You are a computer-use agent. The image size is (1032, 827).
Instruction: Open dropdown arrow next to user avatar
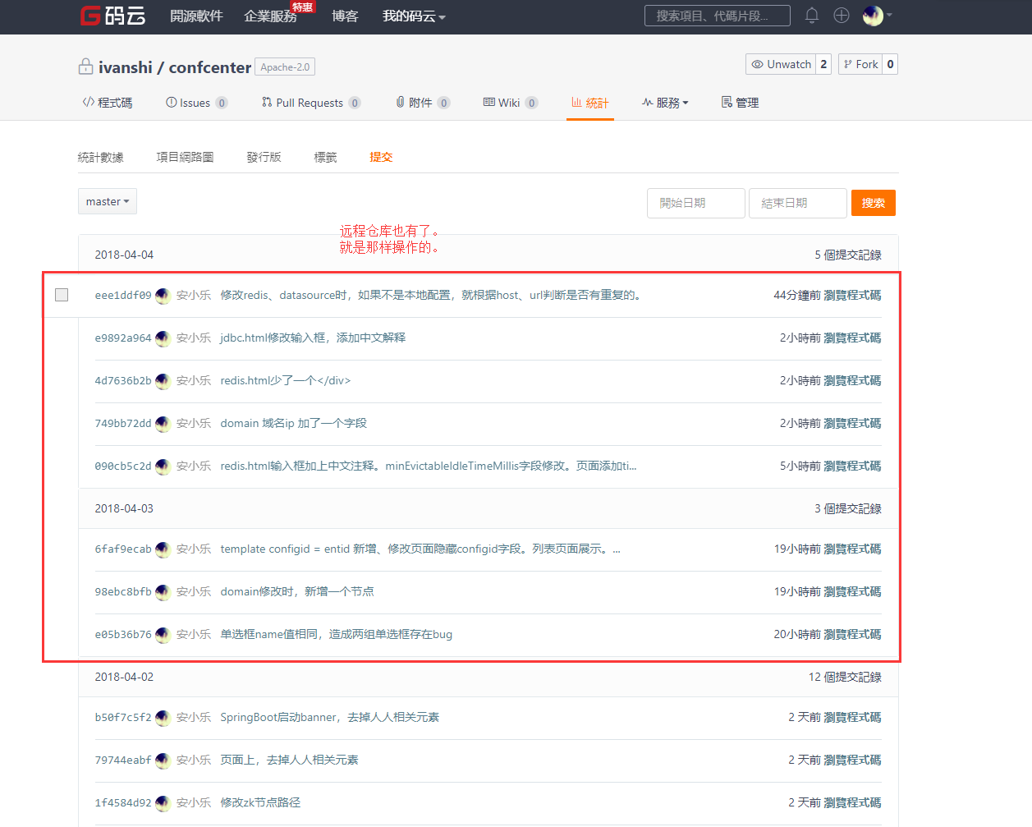(x=889, y=15)
